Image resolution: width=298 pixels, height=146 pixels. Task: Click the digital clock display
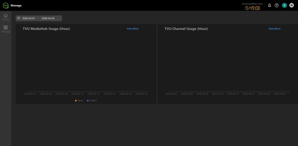252,8
